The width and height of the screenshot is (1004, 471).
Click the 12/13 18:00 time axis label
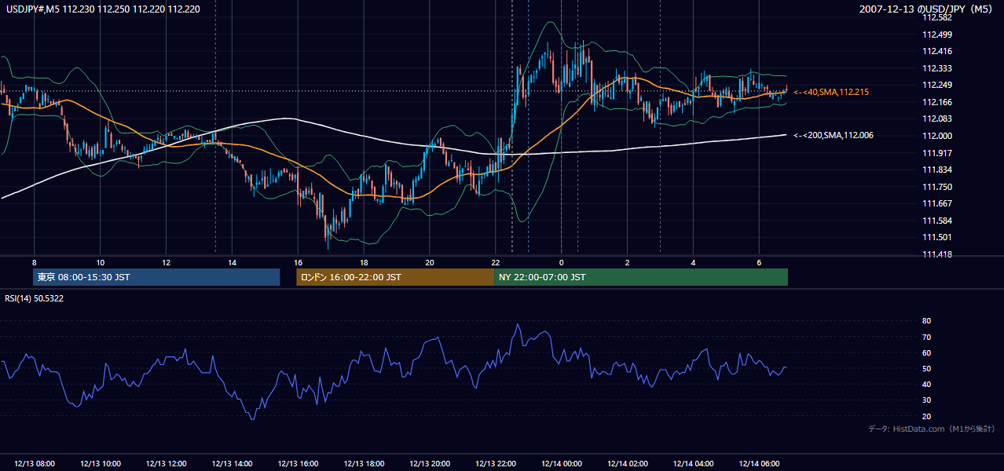coord(364,464)
